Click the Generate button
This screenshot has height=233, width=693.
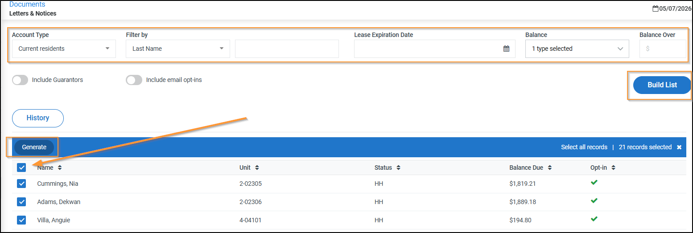[34, 147]
